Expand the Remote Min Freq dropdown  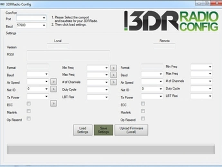click(201, 67)
